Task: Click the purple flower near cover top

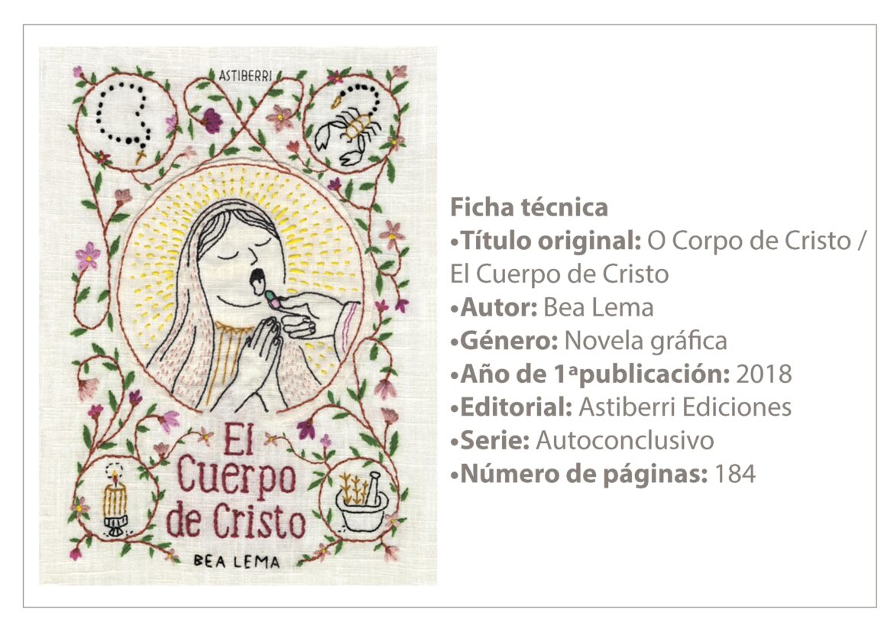Action: pos(212,120)
